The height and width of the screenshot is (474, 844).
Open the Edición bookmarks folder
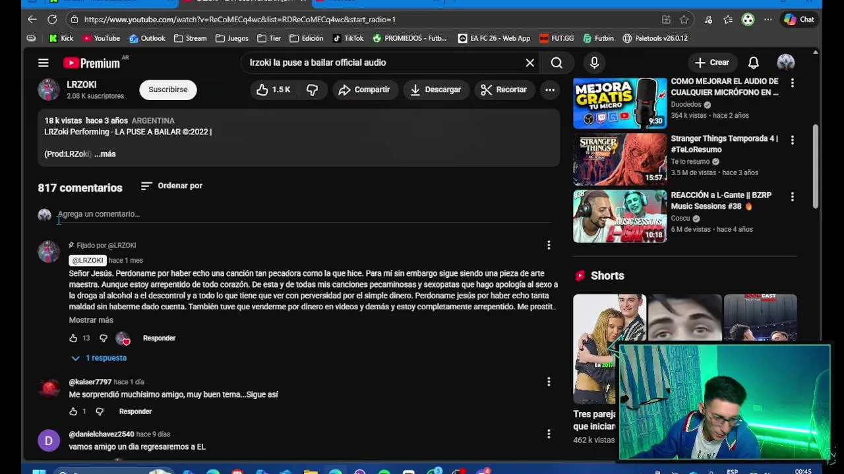point(307,38)
